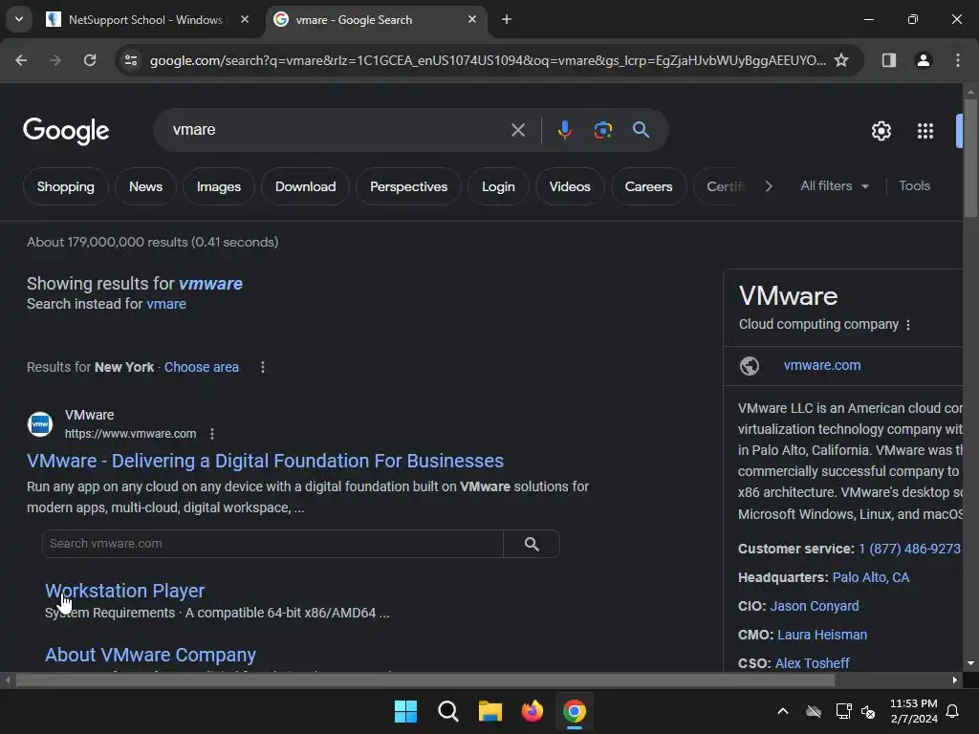Click Choose area link

pyautogui.click(x=202, y=367)
